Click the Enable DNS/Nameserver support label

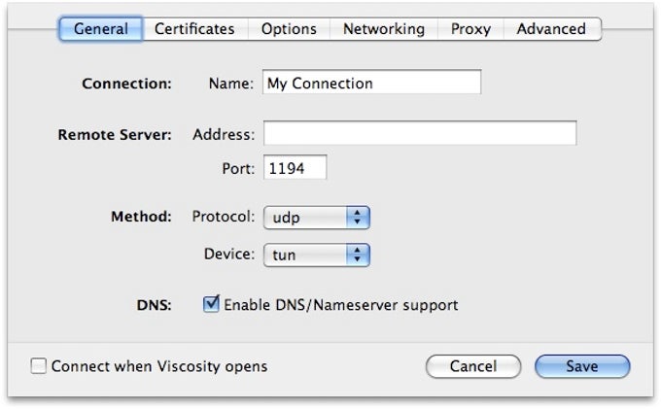340,305
